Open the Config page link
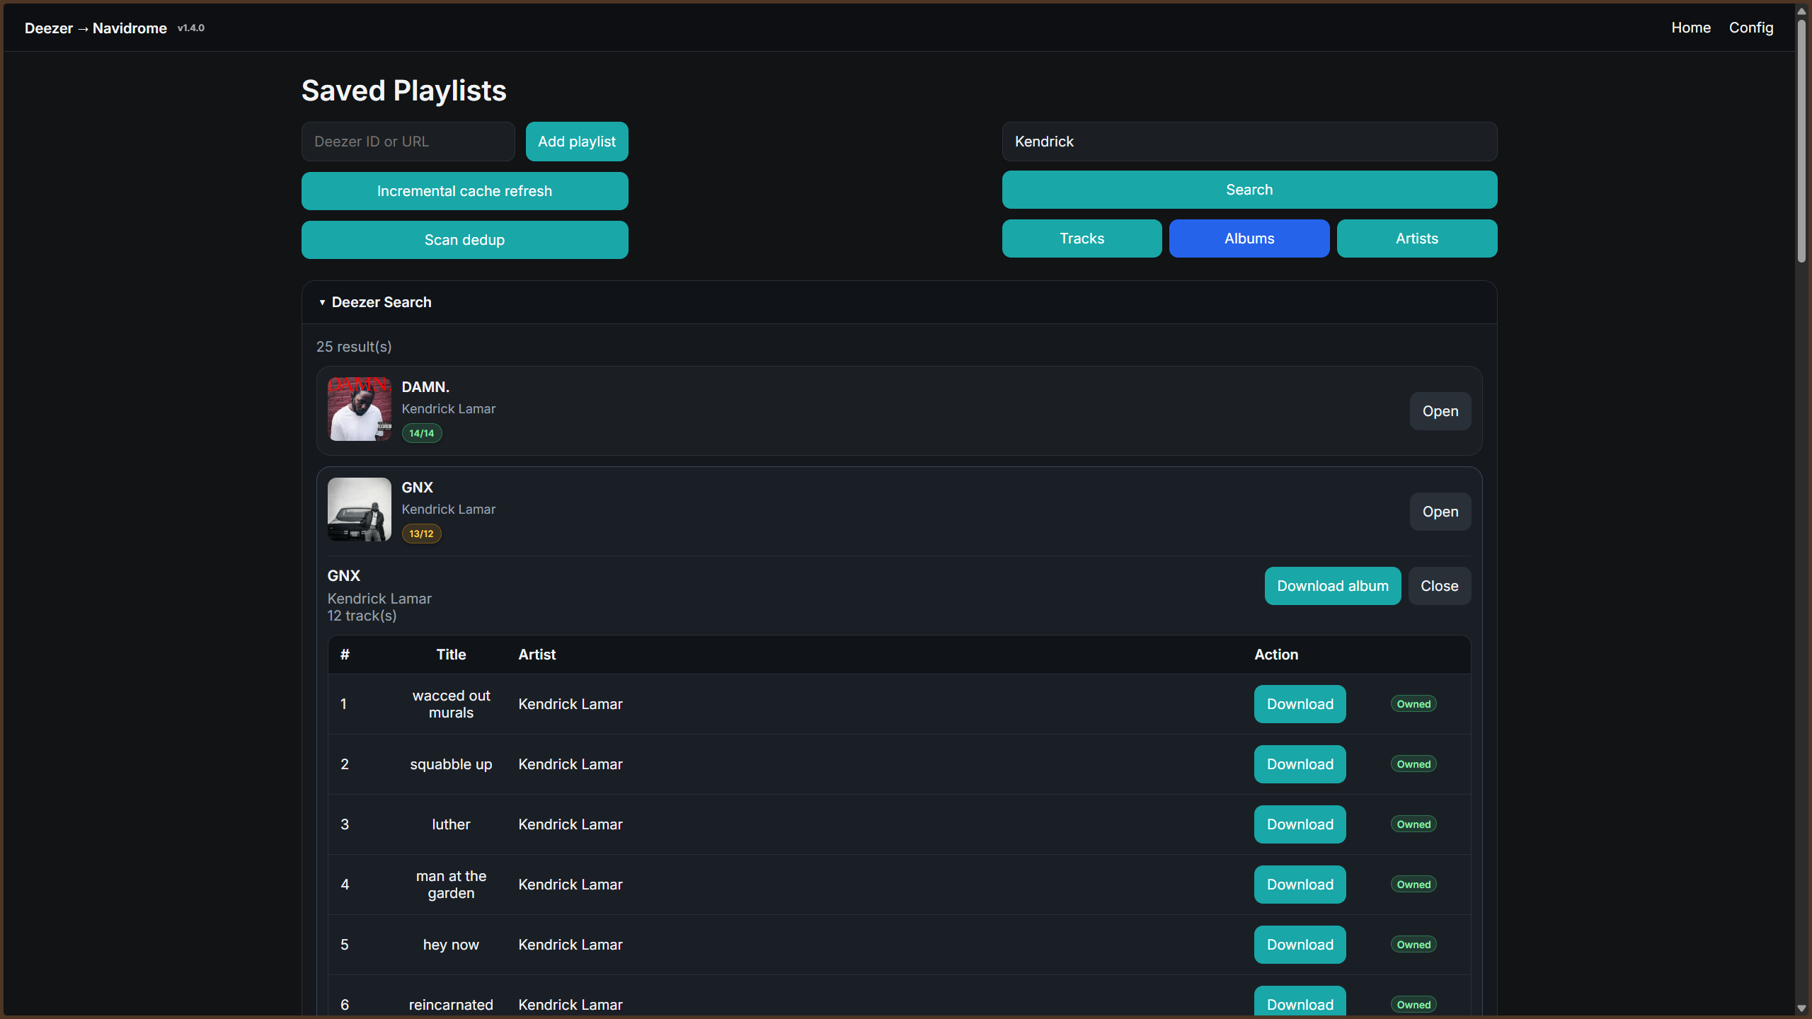Image resolution: width=1812 pixels, height=1019 pixels. click(x=1751, y=28)
